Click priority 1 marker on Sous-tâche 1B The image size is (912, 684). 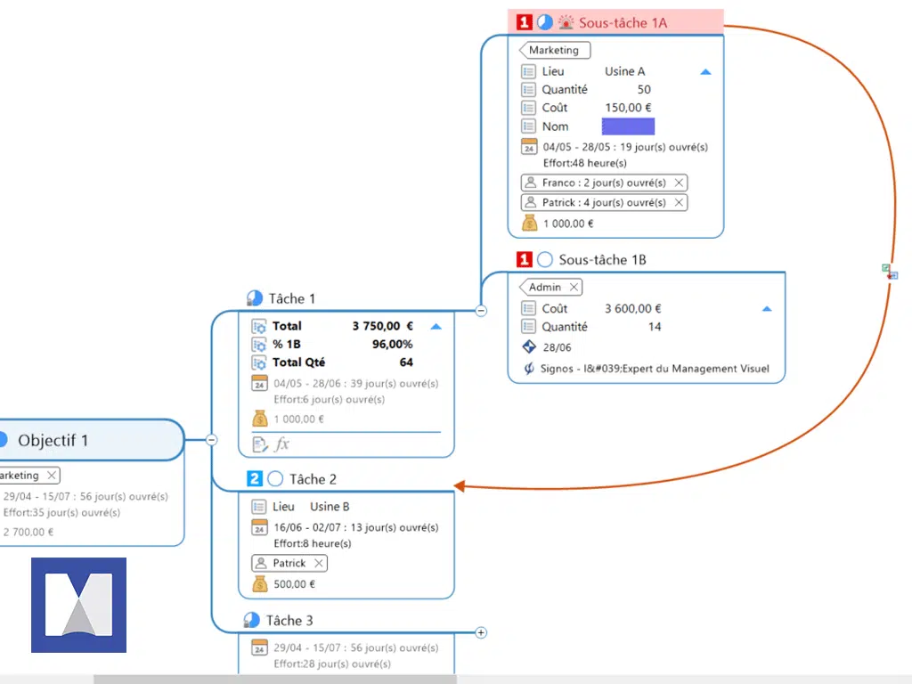(x=525, y=260)
